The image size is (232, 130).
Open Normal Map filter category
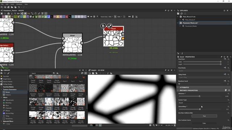(9, 113)
